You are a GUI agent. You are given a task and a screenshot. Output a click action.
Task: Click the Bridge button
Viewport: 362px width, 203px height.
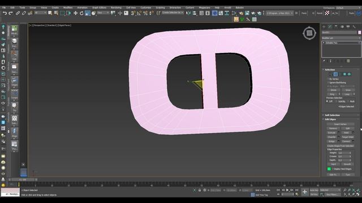pos(332,142)
